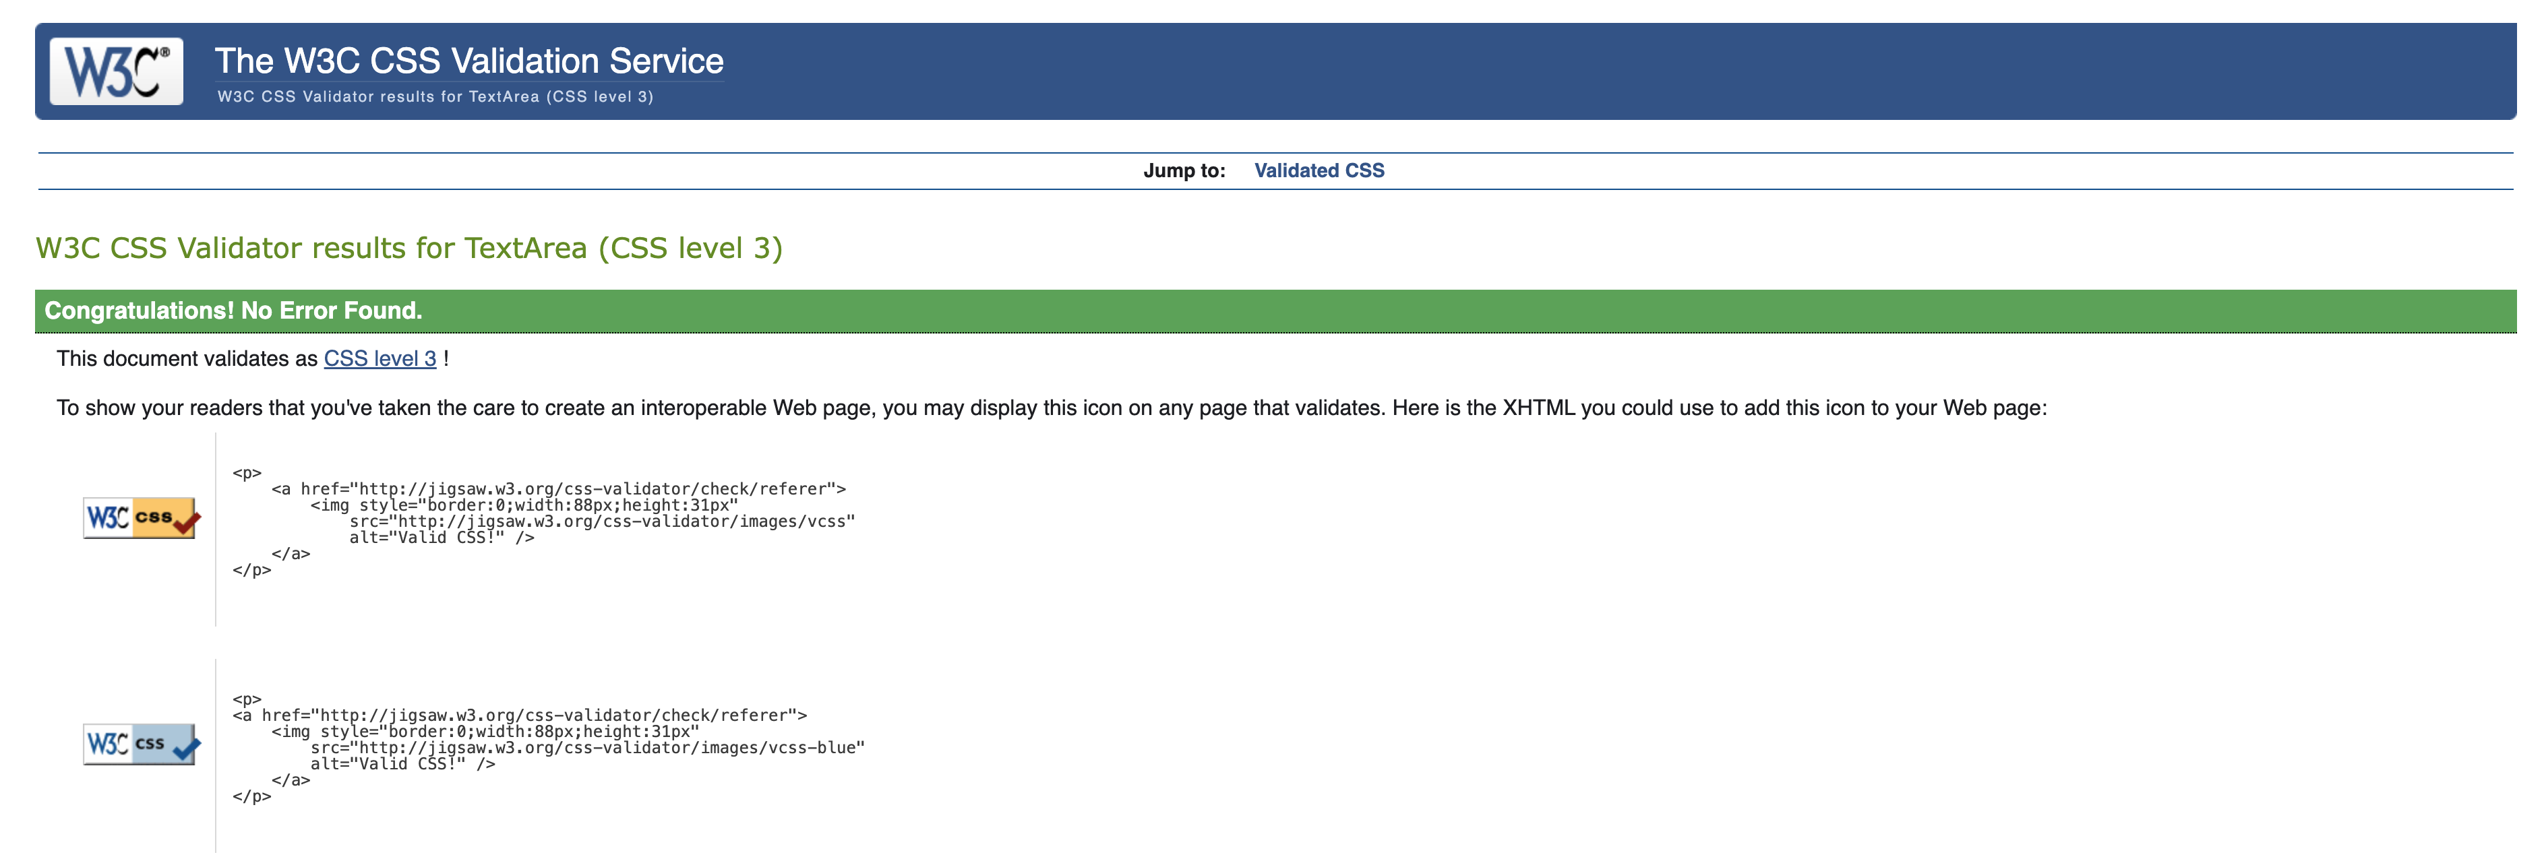Click the green validator results page heading
Screen dimensions: 2544x861
(x=409, y=248)
